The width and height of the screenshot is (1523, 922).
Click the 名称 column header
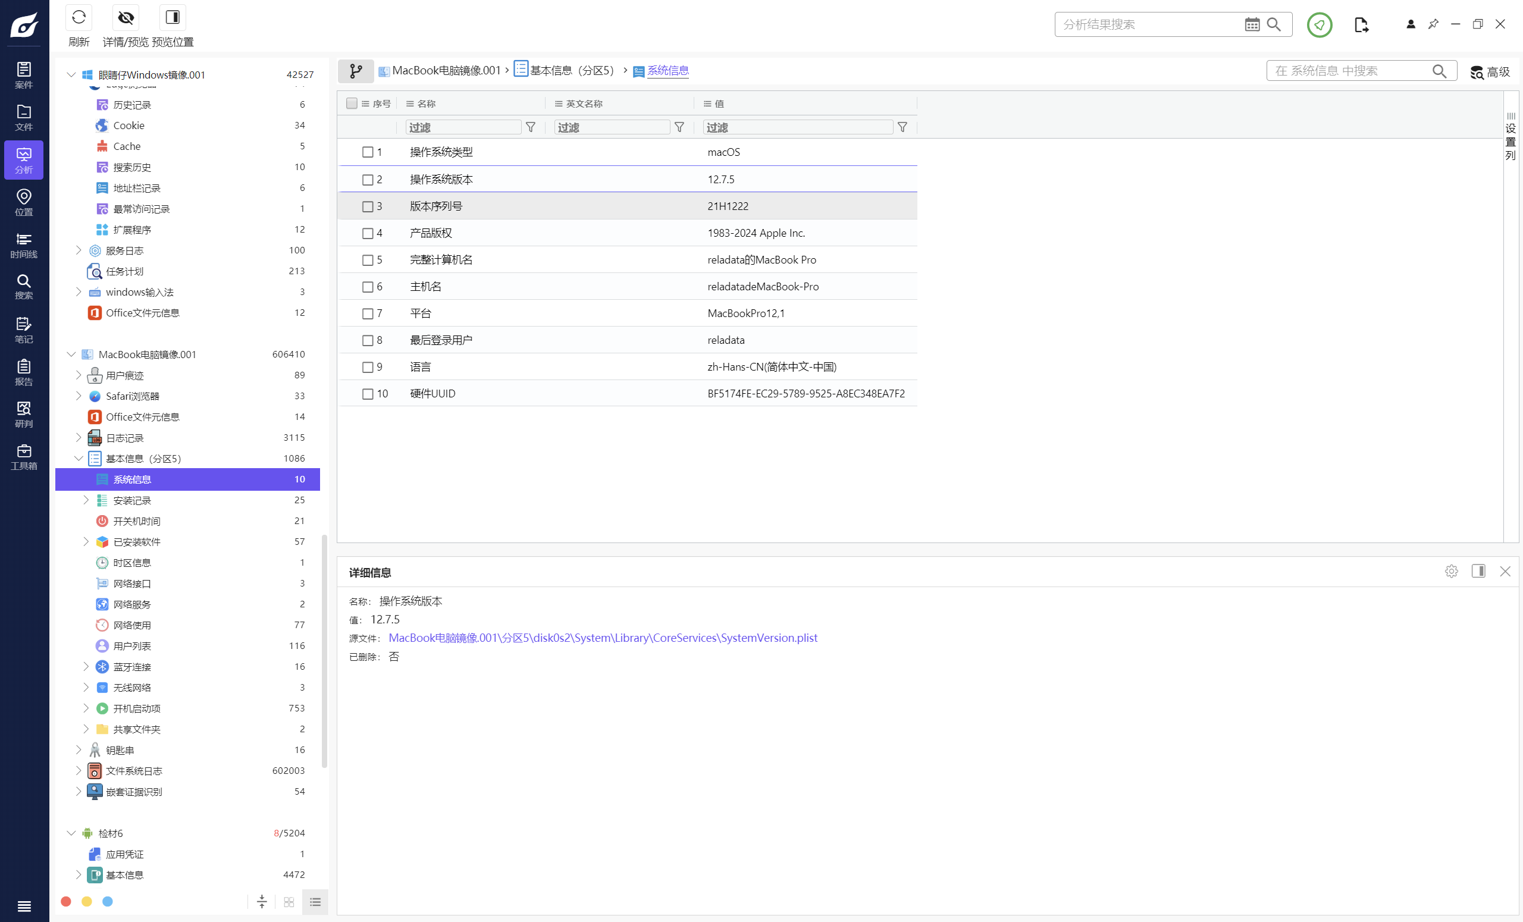[426, 104]
